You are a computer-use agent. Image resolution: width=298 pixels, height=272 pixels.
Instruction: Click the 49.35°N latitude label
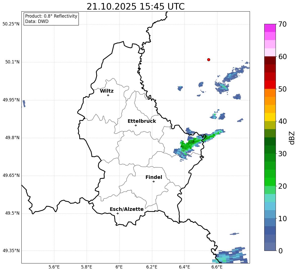[x=11, y=251]
